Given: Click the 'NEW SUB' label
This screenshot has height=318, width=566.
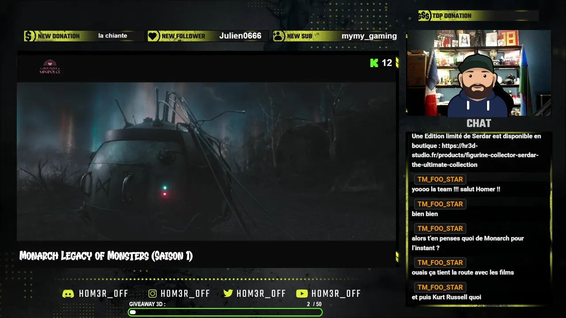Looking at the screenshot, I should 299,36.
